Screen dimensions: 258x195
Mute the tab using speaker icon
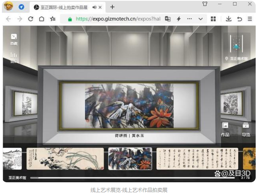pos(94,7)
